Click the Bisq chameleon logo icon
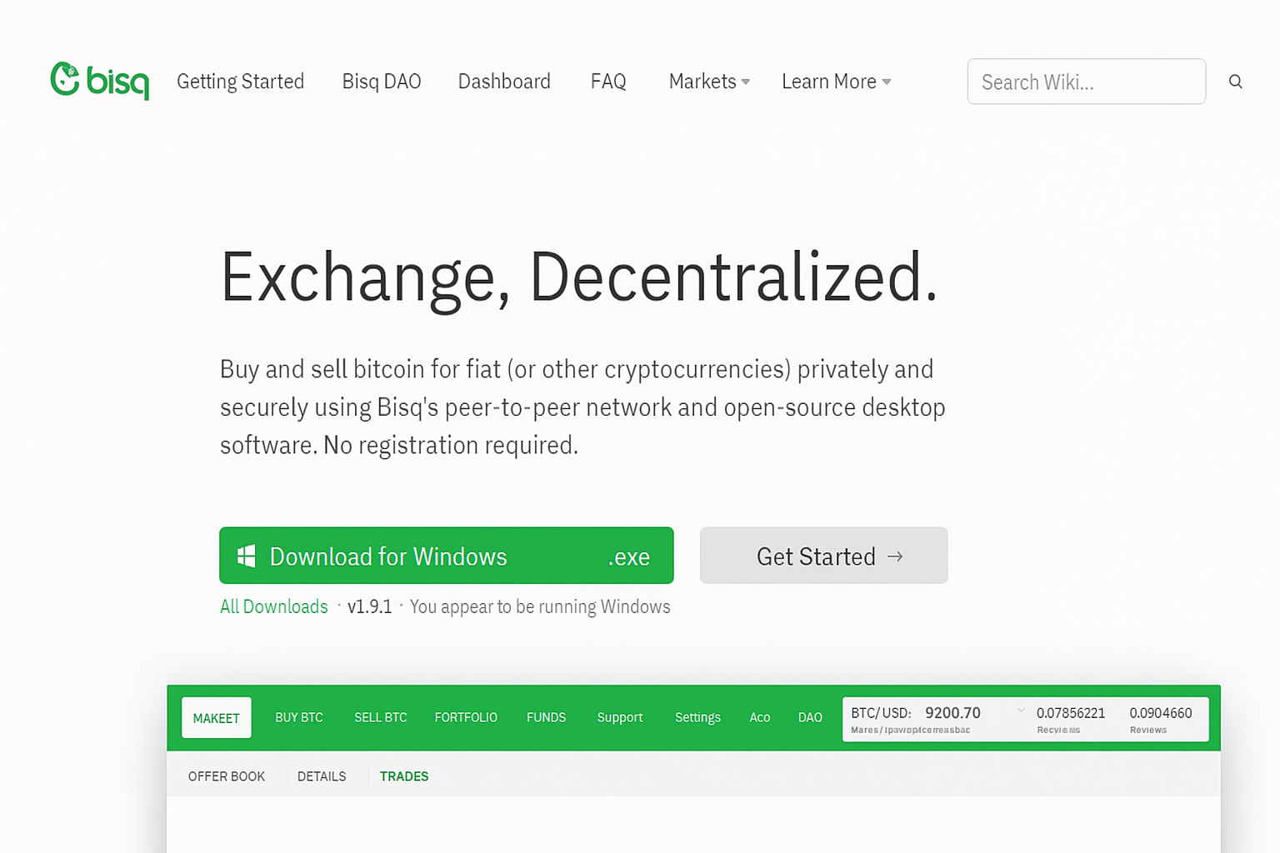This screenshot has height=853, width=1280. click(65, 81)
